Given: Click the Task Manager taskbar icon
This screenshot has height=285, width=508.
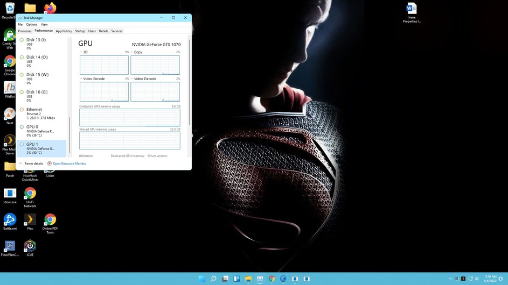Looking at the screenshot, I should [260, 279].
